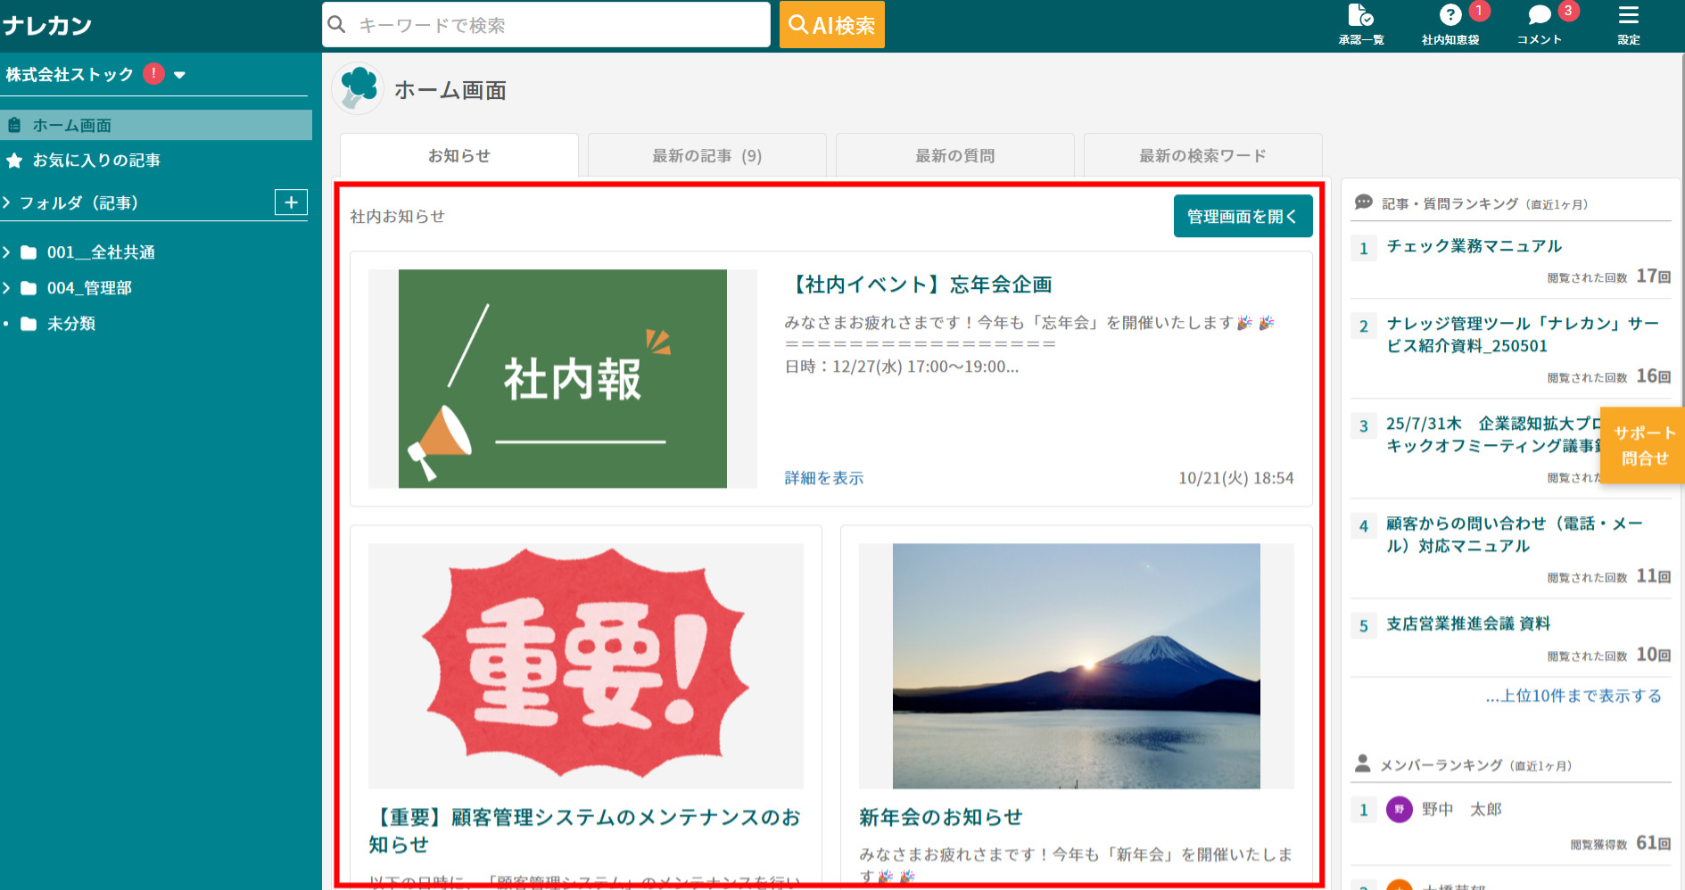This screenshot has height=890, width=1685.
Task: Click the plus icon to add a folder
Action: coord(291,202)
